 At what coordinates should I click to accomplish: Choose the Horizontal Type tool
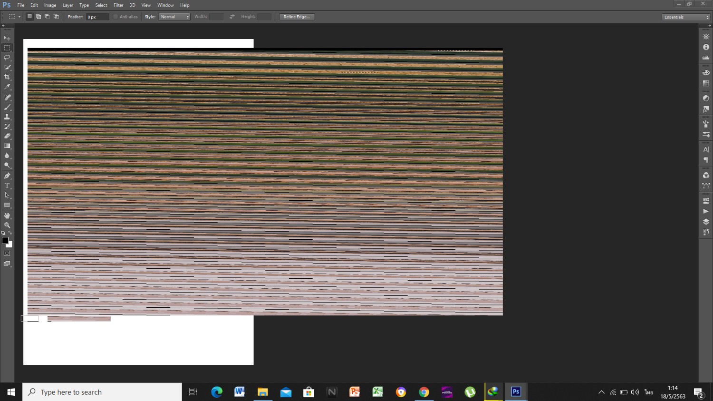pos(7,186)
